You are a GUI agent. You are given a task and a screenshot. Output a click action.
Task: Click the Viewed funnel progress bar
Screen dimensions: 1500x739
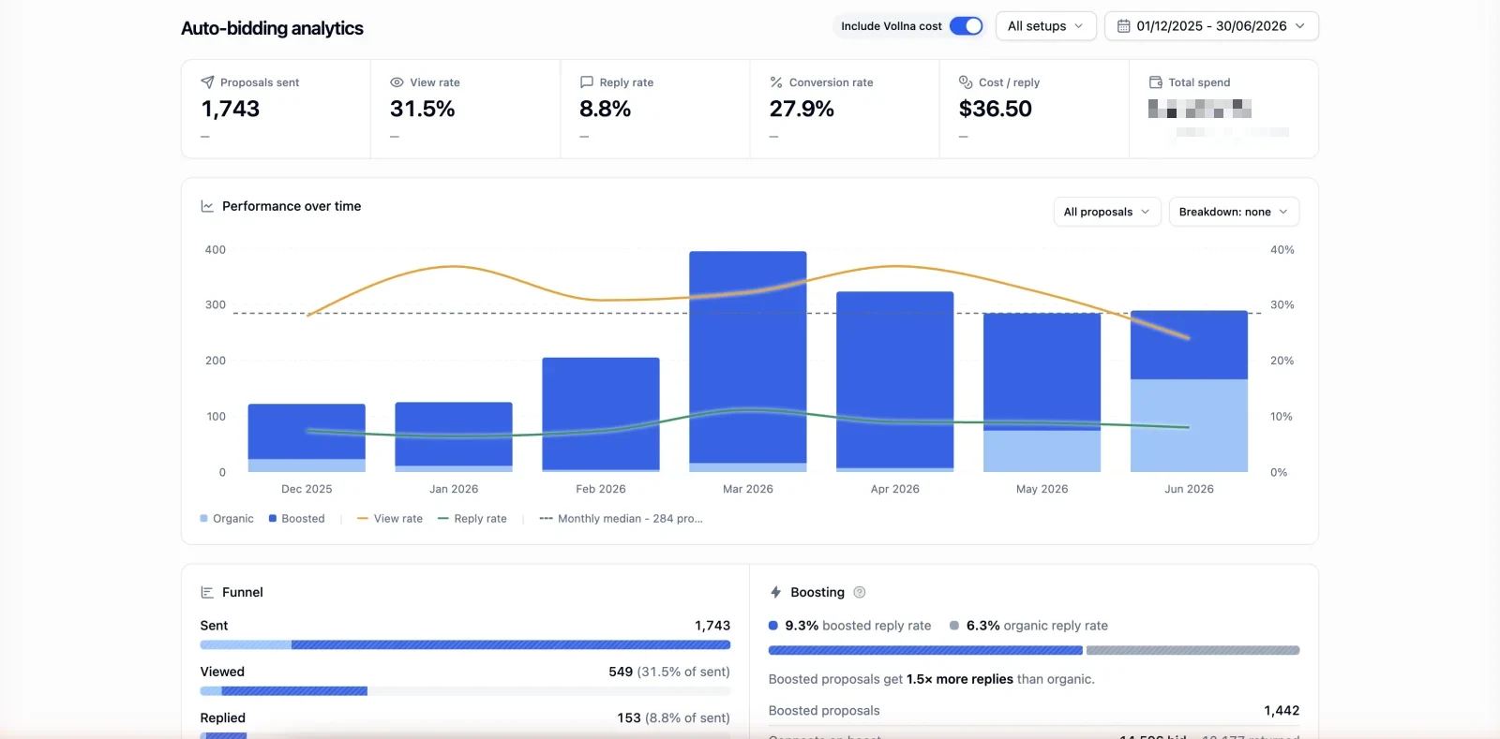tap(465, 691)
